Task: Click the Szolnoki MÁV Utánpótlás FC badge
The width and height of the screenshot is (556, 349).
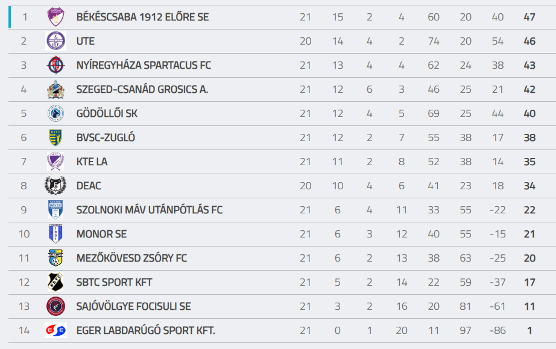Action: (x=55, y=210)
